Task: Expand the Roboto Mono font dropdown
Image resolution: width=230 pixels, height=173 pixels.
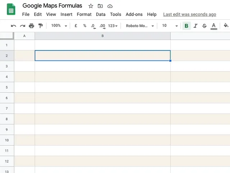Action: pos(140,26)
